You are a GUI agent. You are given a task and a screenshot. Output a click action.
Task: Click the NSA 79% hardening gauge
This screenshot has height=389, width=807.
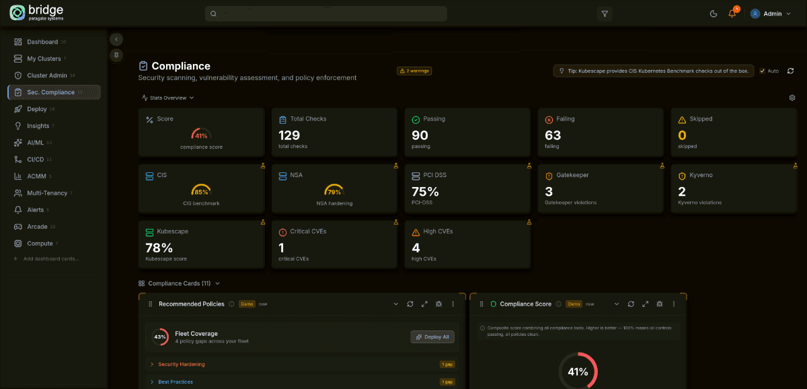[x=334, y=191]
